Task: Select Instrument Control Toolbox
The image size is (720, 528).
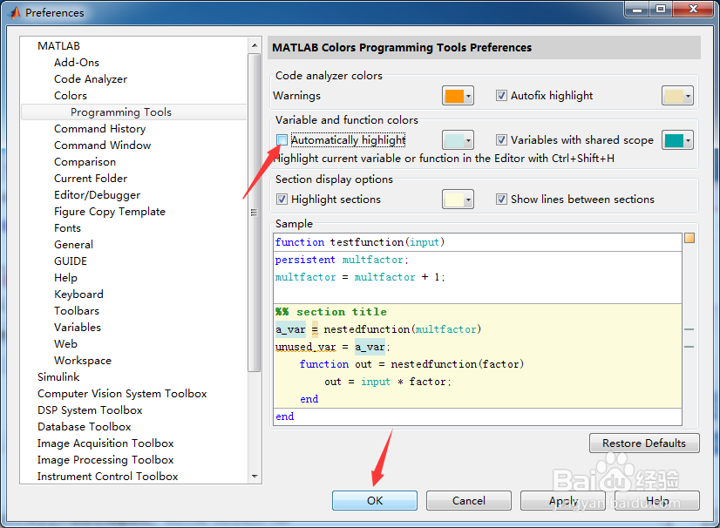Action: [x=107, y=476]
